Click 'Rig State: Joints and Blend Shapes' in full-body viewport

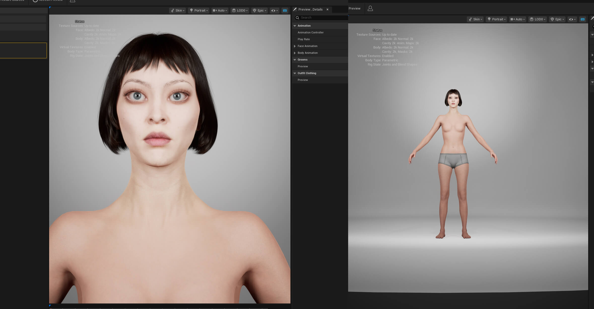(x=392, y=65)
